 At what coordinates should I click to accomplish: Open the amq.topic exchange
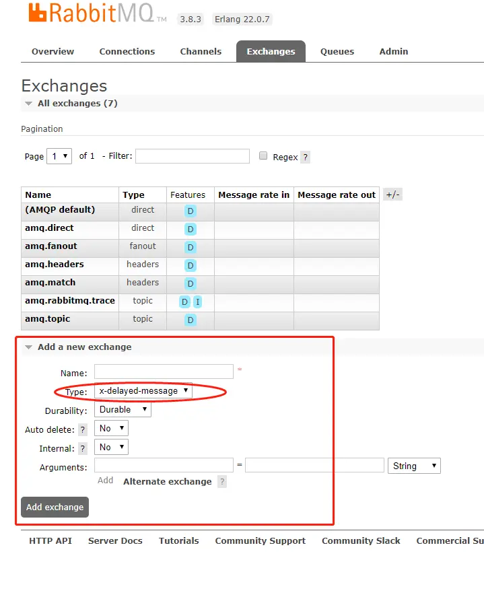[x=47, y=319]
